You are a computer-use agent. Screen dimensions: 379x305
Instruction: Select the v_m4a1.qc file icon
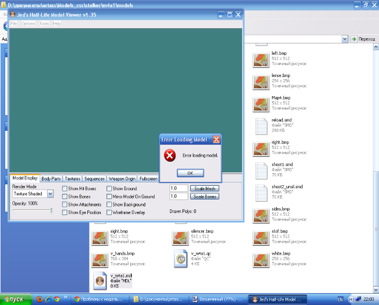pyautogui.click(x=180, y=259)
